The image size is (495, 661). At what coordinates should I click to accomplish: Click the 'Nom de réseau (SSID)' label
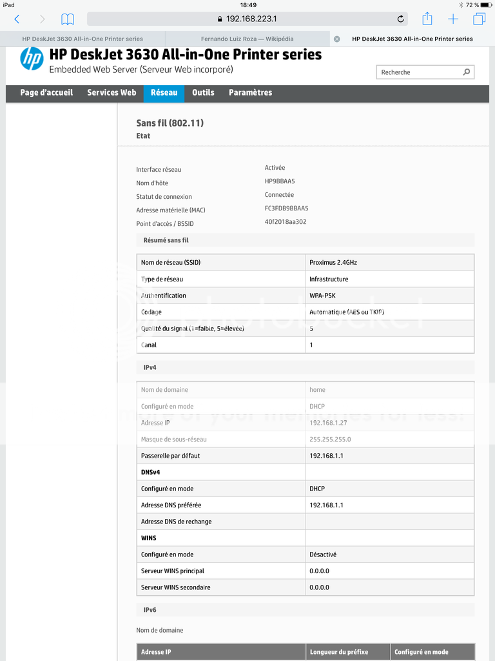click(x=170, y=263)
